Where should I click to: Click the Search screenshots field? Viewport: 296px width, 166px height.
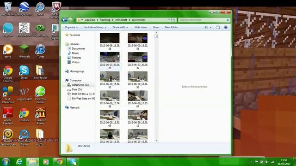(x=204, y=20)
